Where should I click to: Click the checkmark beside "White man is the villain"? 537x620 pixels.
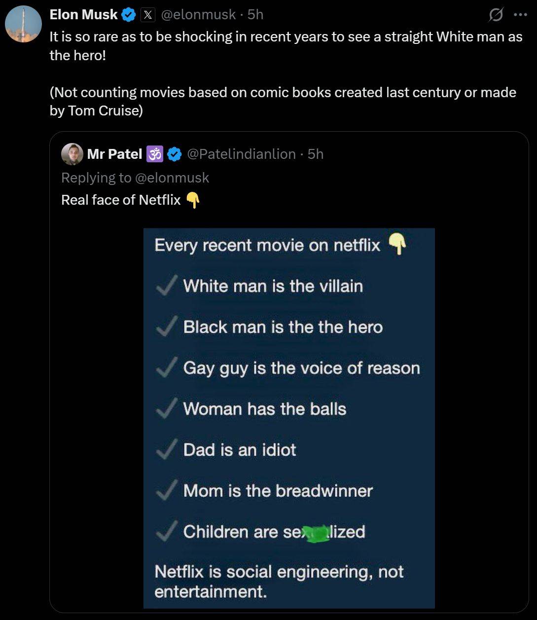(x=165, y=286)
